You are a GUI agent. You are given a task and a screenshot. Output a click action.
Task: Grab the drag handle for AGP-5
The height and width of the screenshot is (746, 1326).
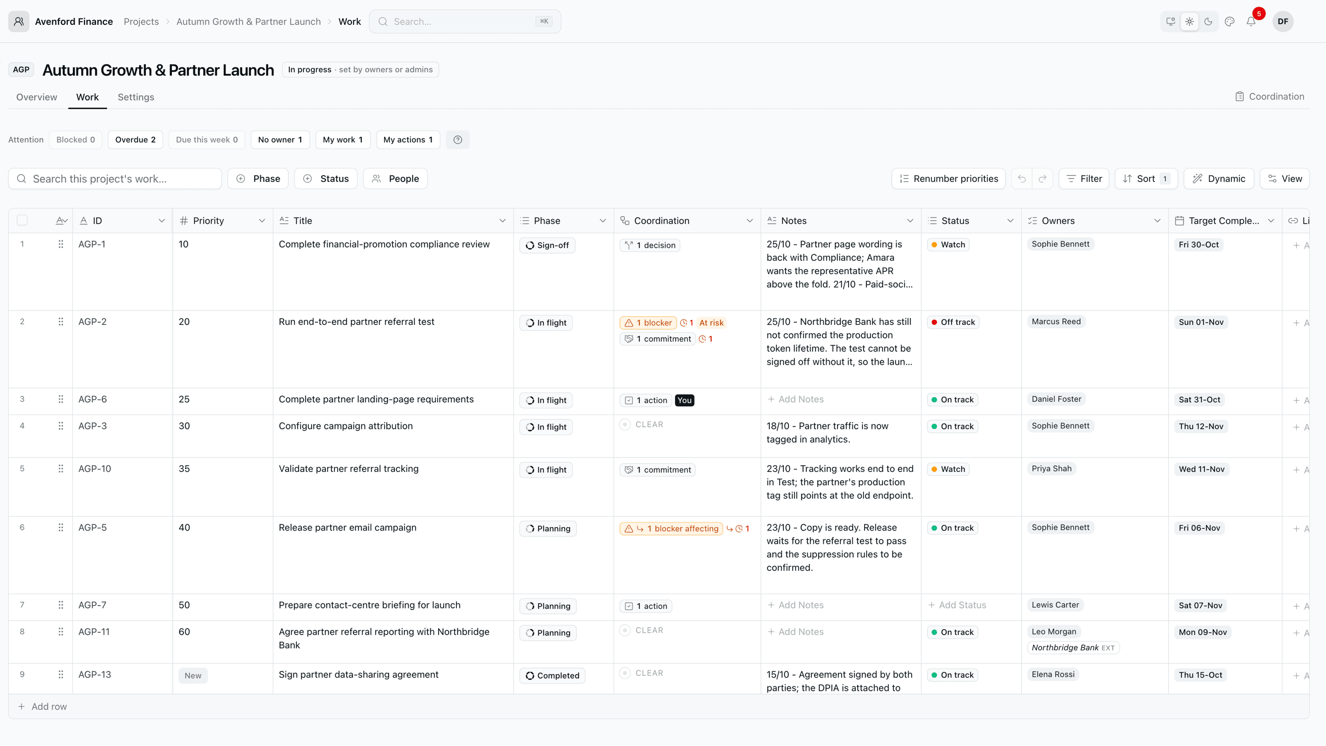61,527
